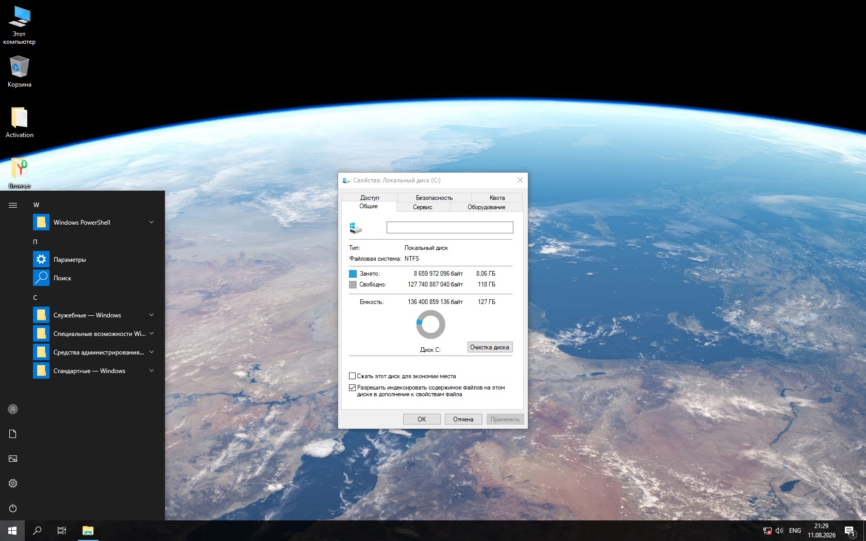Toggle 'Разрешить индексировать' checkbox
The image size is (866, 541).
353,387
